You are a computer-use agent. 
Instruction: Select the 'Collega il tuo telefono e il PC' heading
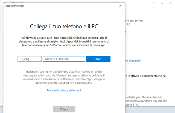click(x=64, y=26)
